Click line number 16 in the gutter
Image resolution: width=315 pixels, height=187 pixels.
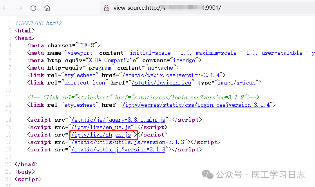8,135
